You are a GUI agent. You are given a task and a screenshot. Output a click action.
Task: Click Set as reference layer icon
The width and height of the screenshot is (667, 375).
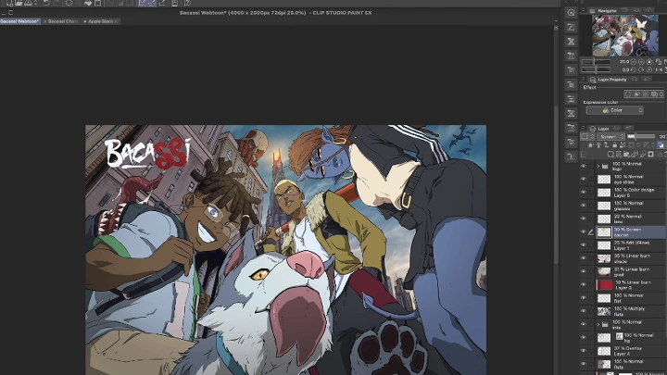click(x=598, y=145)
